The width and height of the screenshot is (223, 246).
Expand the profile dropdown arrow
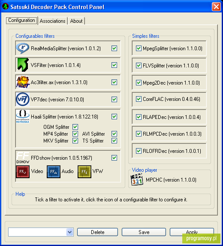[70, 232]
